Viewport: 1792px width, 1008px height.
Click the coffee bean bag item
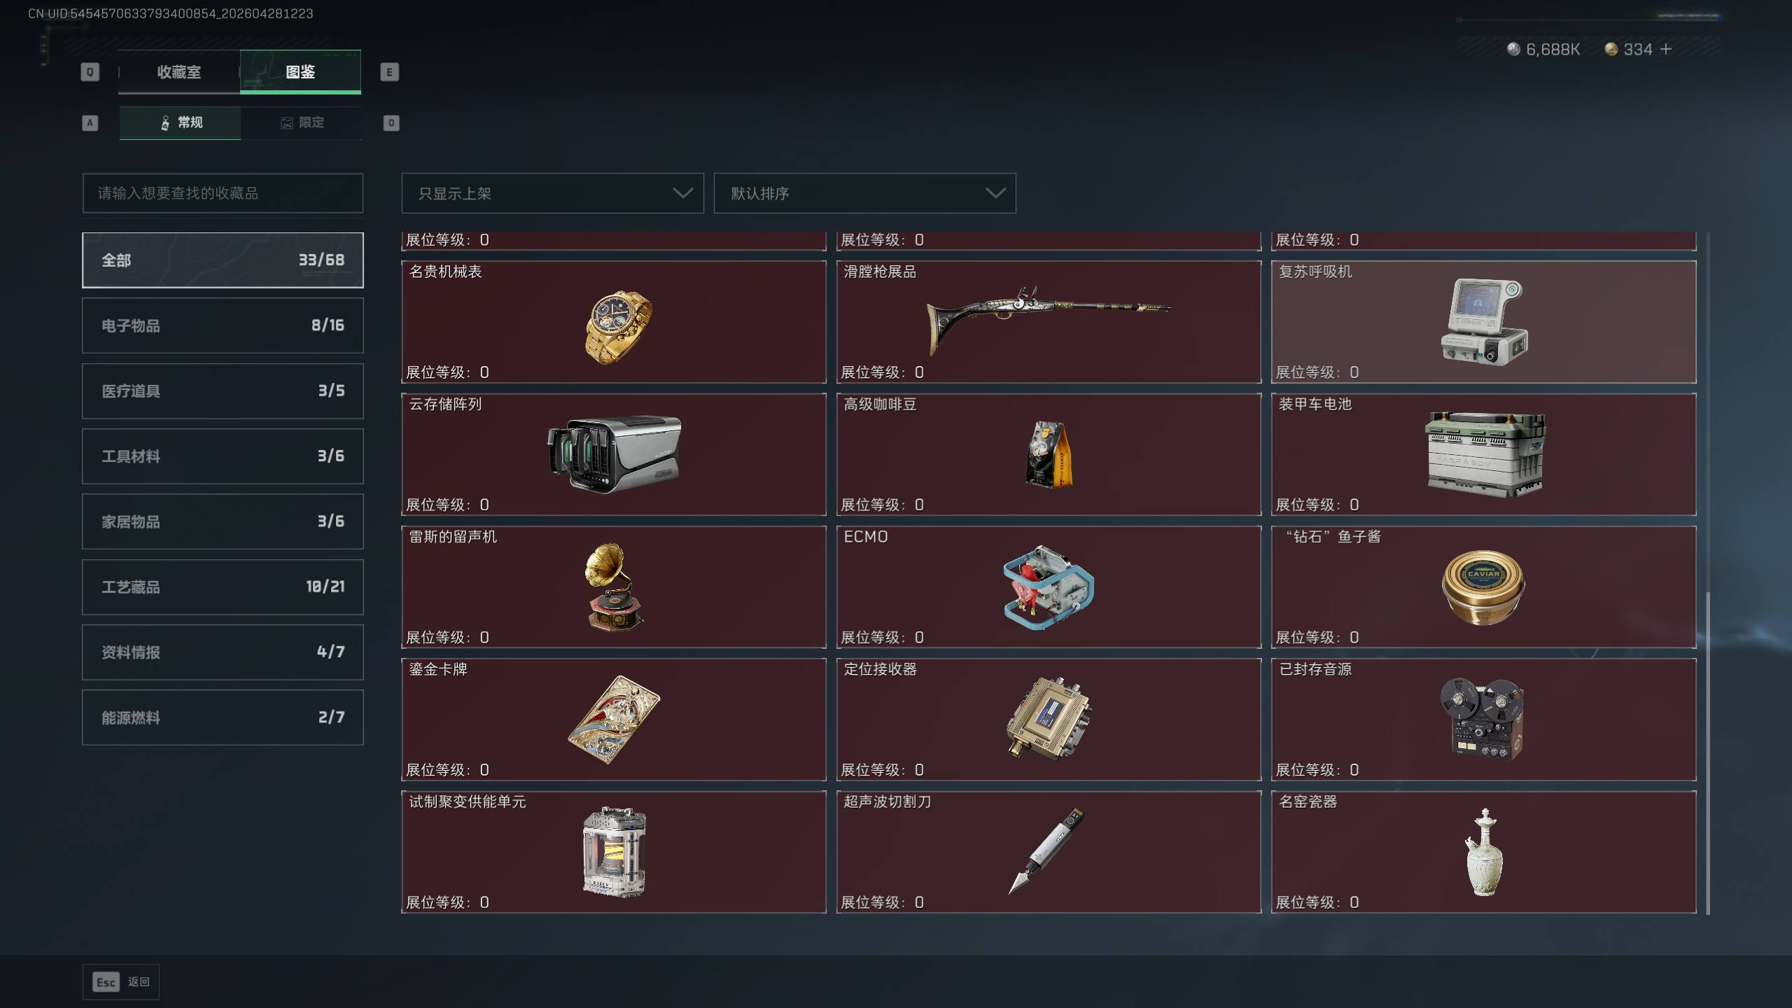1049,454
